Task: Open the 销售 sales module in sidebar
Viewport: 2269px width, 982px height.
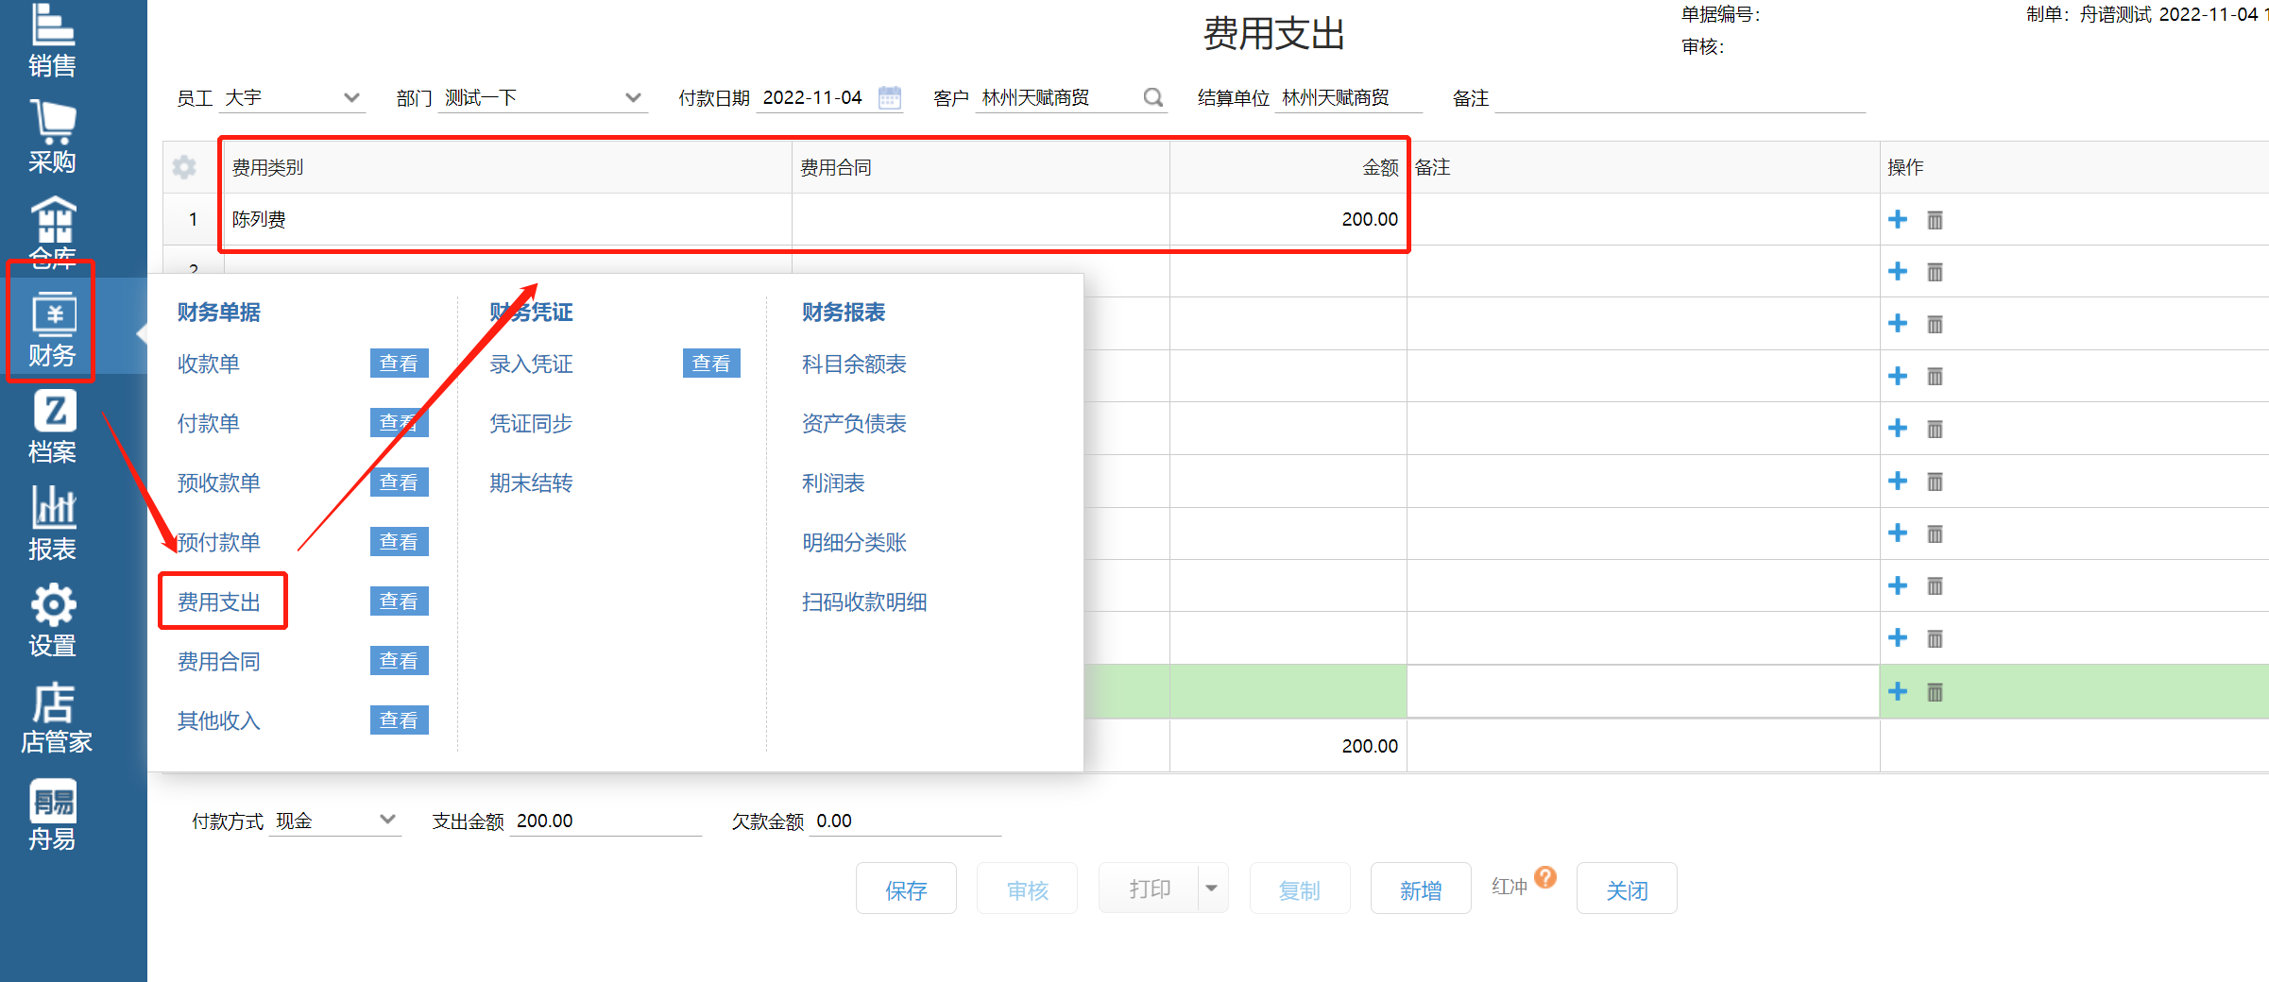Action: 53,40
